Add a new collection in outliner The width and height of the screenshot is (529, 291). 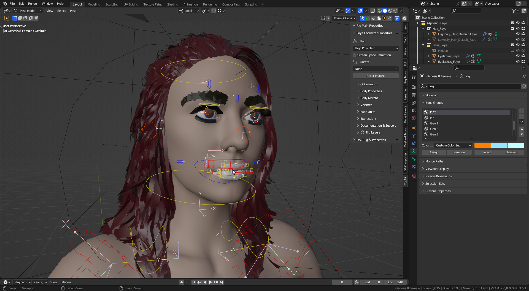tap(524, 11)
